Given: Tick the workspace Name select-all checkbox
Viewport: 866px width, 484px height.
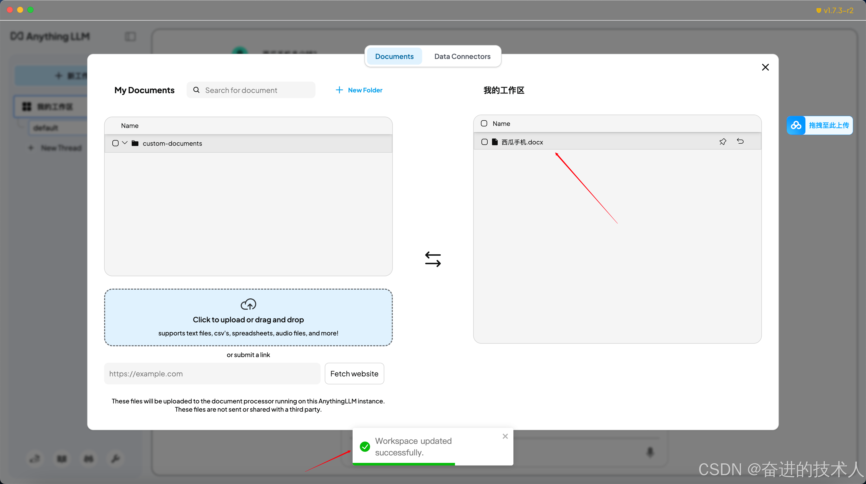Looking at the screenshot, I should 484,124.
